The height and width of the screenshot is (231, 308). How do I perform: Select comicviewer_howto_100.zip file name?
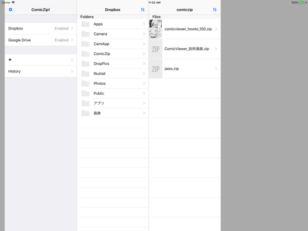point(188,29)
